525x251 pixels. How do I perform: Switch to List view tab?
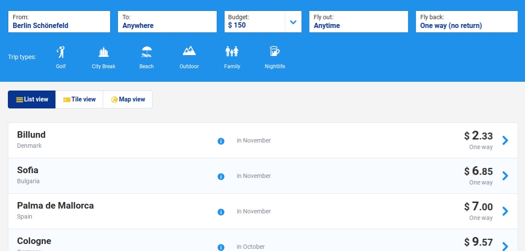tap(32, 99)
